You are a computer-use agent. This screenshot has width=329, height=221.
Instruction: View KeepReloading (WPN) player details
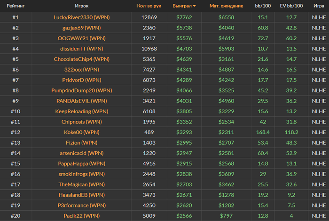coord(82,111)
